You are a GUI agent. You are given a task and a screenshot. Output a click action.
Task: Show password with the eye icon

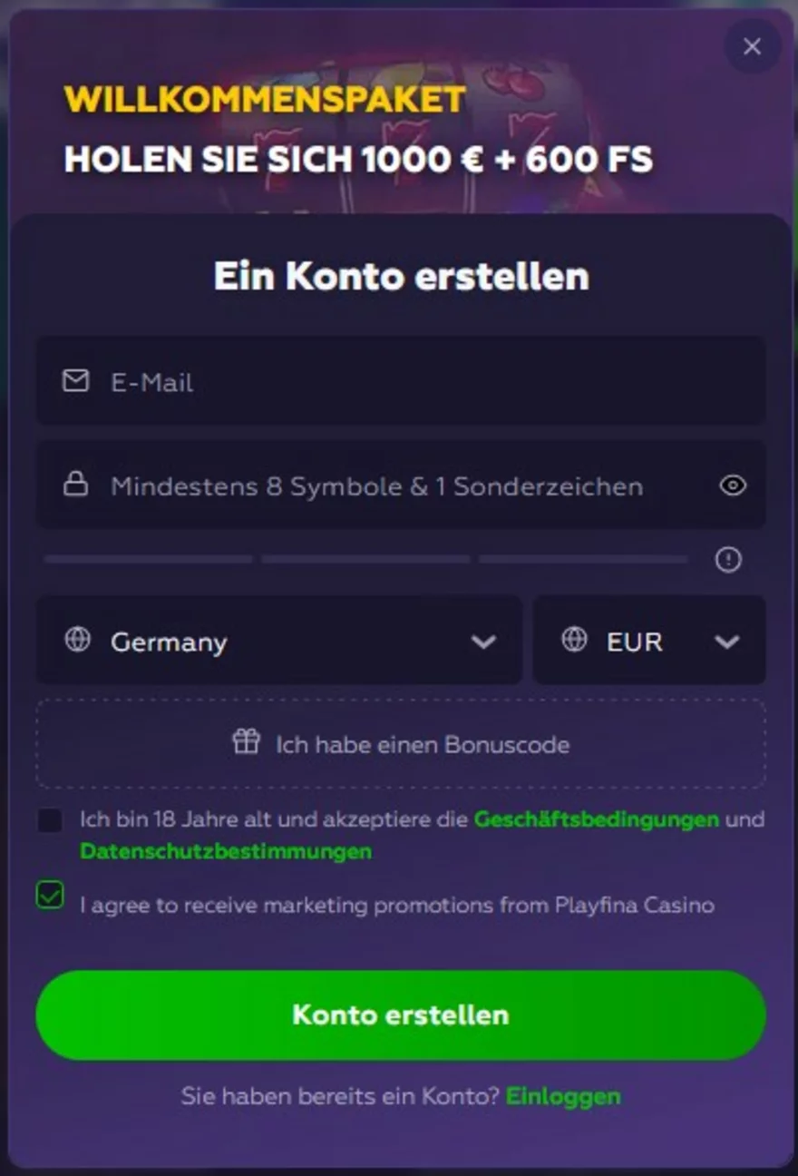[x=733, y=485]
